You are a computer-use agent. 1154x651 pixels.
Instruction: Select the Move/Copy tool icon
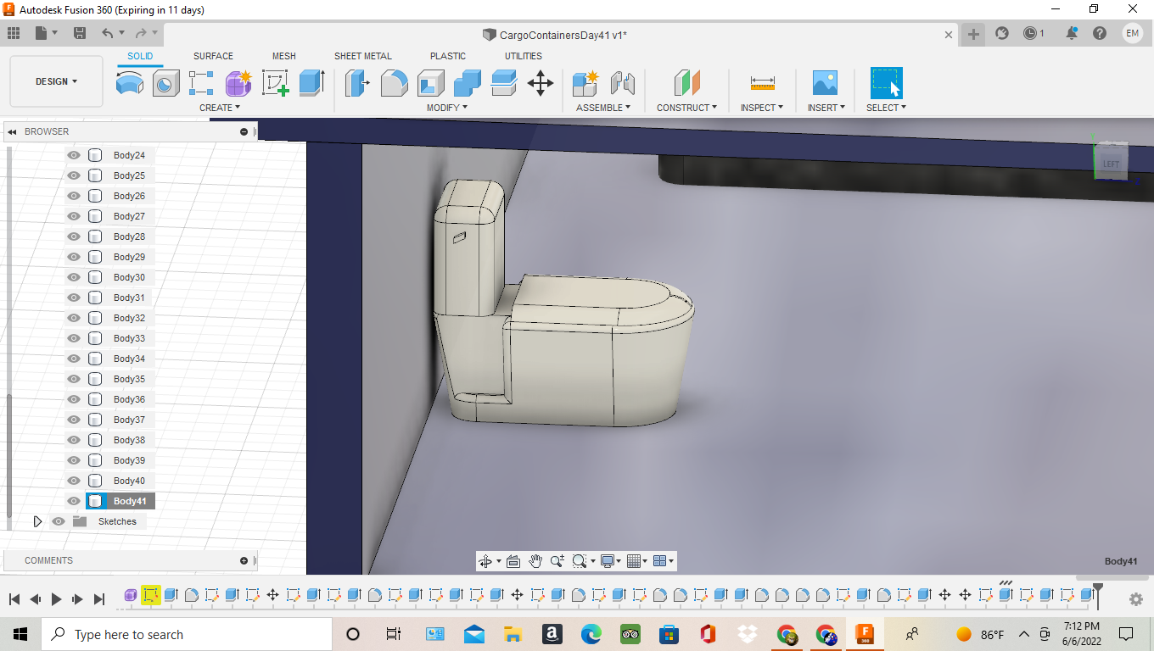coord(541,83)
